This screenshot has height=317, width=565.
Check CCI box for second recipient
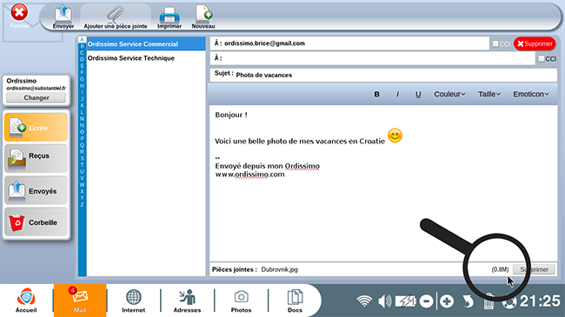(x=541, y=58)
